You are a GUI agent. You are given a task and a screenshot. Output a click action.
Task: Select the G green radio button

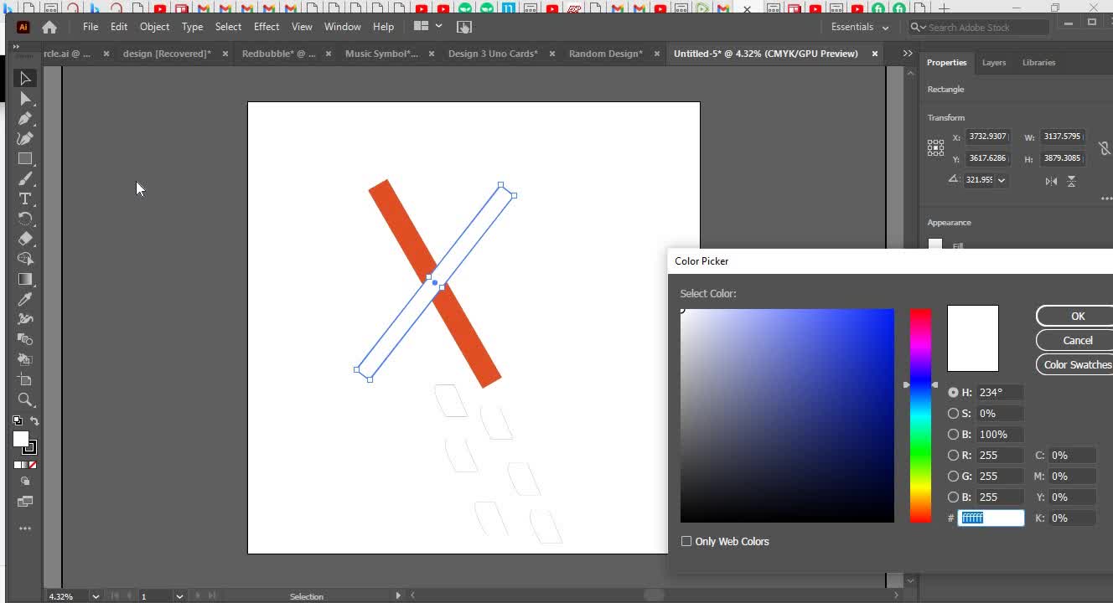[x=953, y=476]
